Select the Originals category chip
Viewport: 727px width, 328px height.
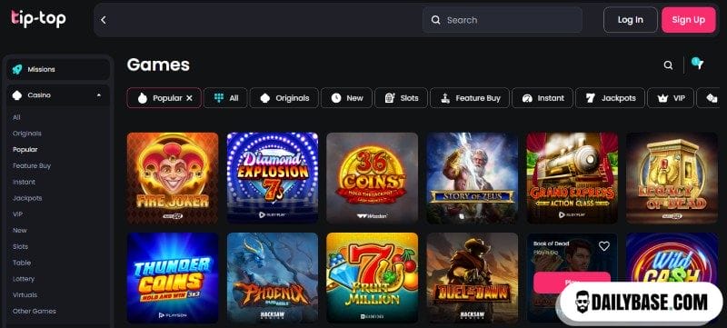click(284, 98)
